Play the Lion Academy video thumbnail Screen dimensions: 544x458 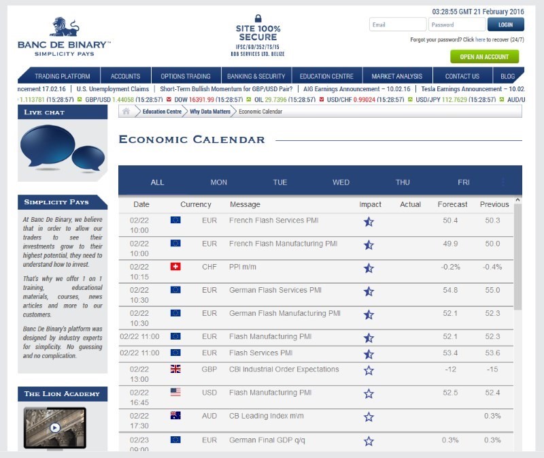point(55,428)
